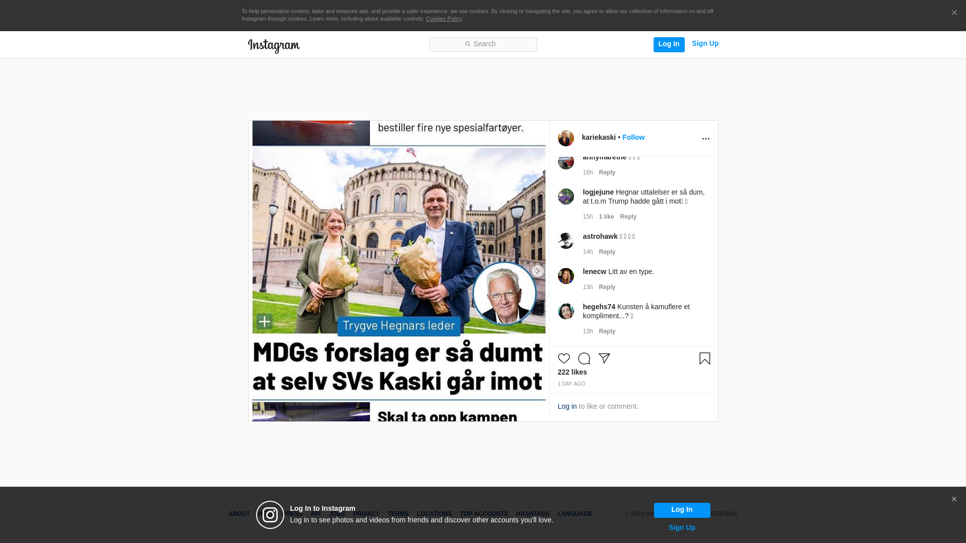The height and width of the screenshot is (543, 966).
Task: Open the LANGUAGE footer selector
Action: [x=575, y=514]
